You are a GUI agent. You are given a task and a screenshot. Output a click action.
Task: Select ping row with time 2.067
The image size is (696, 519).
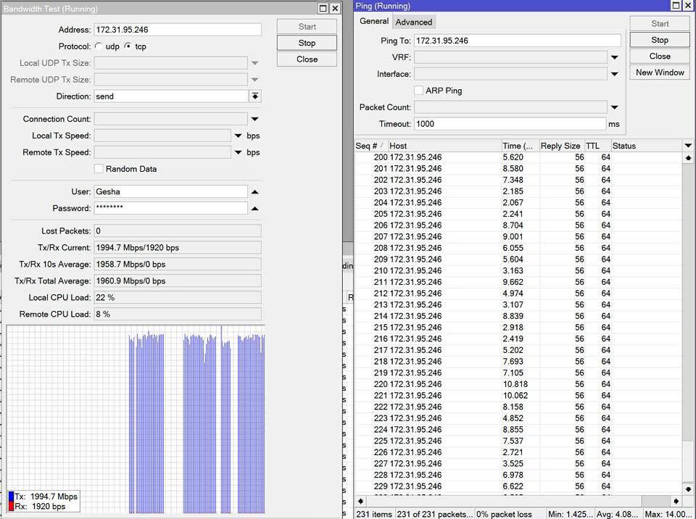(x=518, y=202)
